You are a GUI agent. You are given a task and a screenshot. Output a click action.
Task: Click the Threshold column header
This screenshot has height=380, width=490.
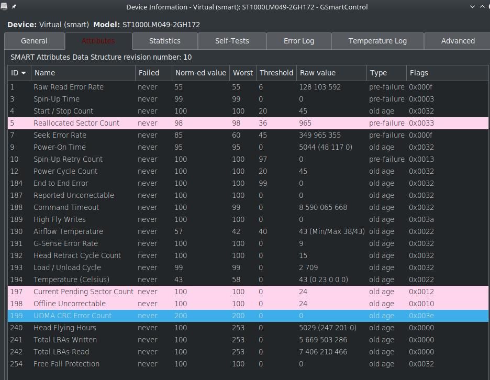click(x=276, y=73)
